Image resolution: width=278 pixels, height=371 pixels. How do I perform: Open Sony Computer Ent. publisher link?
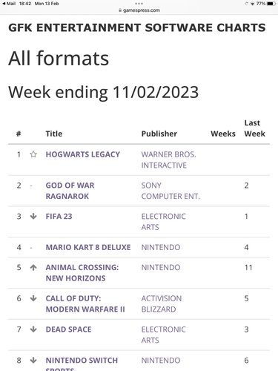[x=171, y=191]
